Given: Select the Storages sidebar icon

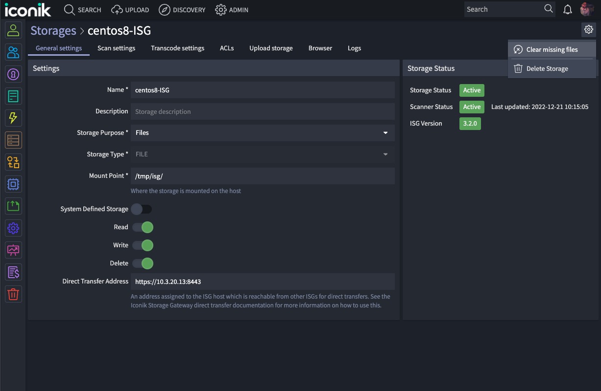Looking at the screenshot, I should [x=13, y=140].
